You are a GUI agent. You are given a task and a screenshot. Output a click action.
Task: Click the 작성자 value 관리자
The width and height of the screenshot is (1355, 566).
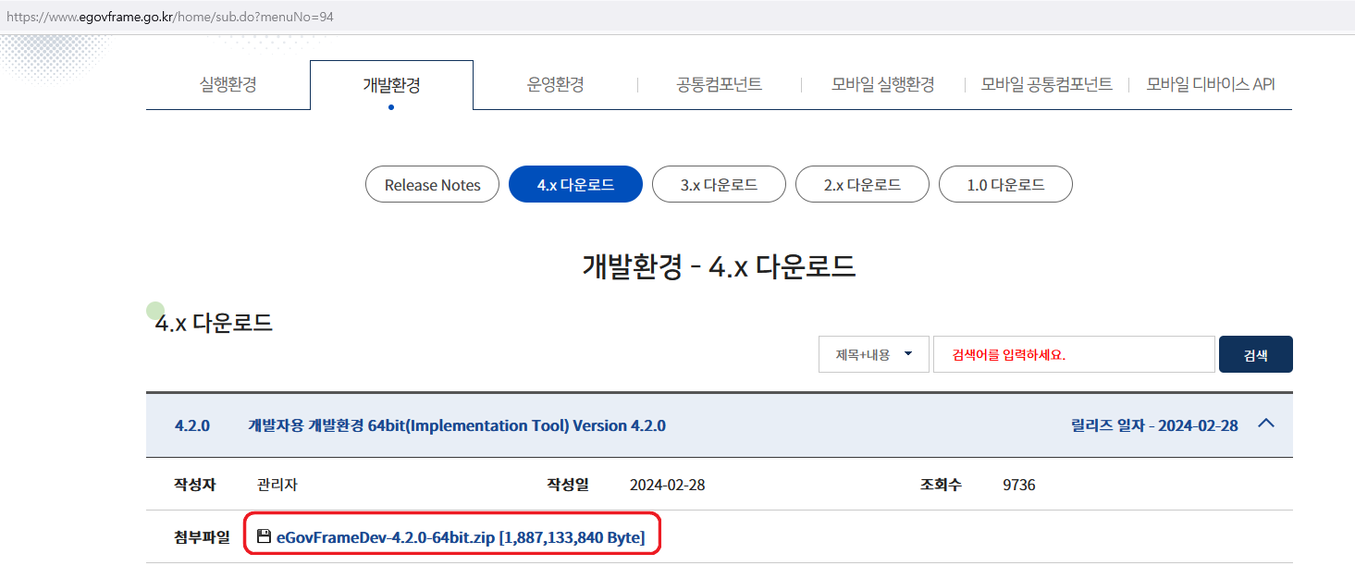pyautogui.click(x=277, y=485)
